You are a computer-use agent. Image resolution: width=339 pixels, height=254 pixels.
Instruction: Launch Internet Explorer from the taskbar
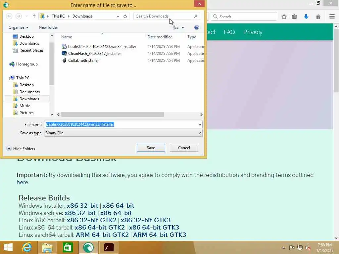[27, 247]
